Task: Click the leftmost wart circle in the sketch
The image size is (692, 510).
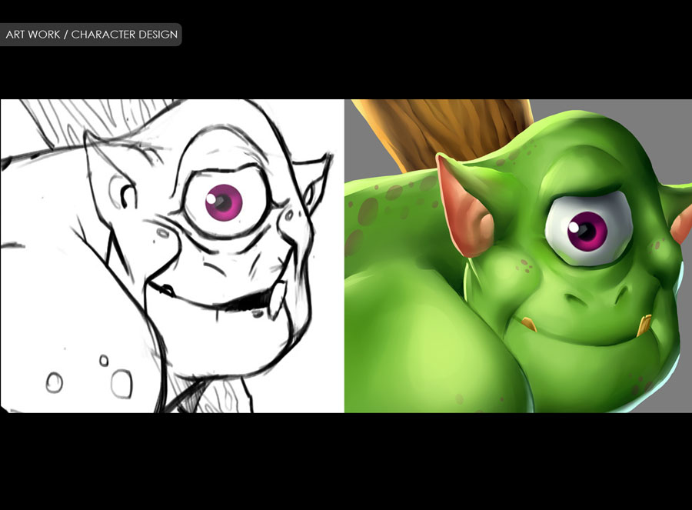Action: pos(54,382)
